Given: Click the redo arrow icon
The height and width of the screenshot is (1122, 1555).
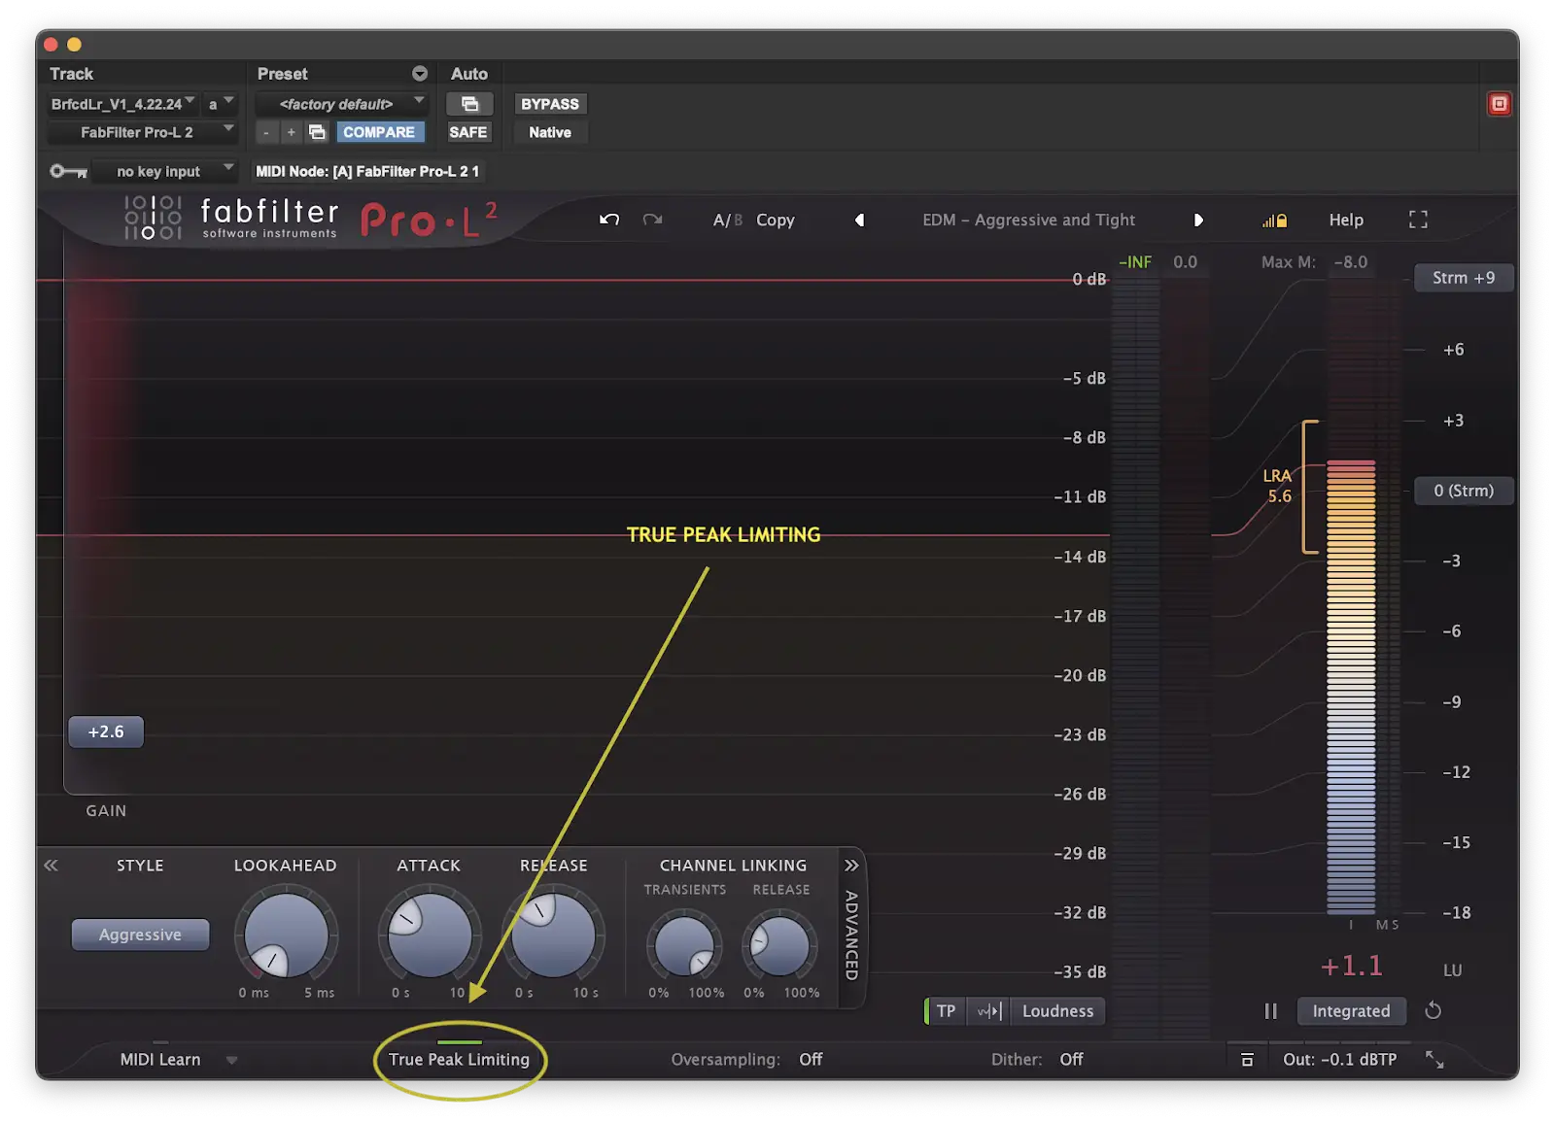Looking at the screenshot, I should [x=652, y=220].
